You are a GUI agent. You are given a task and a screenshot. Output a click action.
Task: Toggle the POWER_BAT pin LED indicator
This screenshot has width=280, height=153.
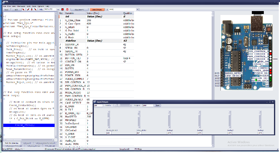271,73
